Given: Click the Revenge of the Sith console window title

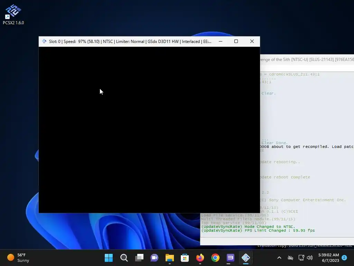Looking at the screenshot, I should coord(307,60).
